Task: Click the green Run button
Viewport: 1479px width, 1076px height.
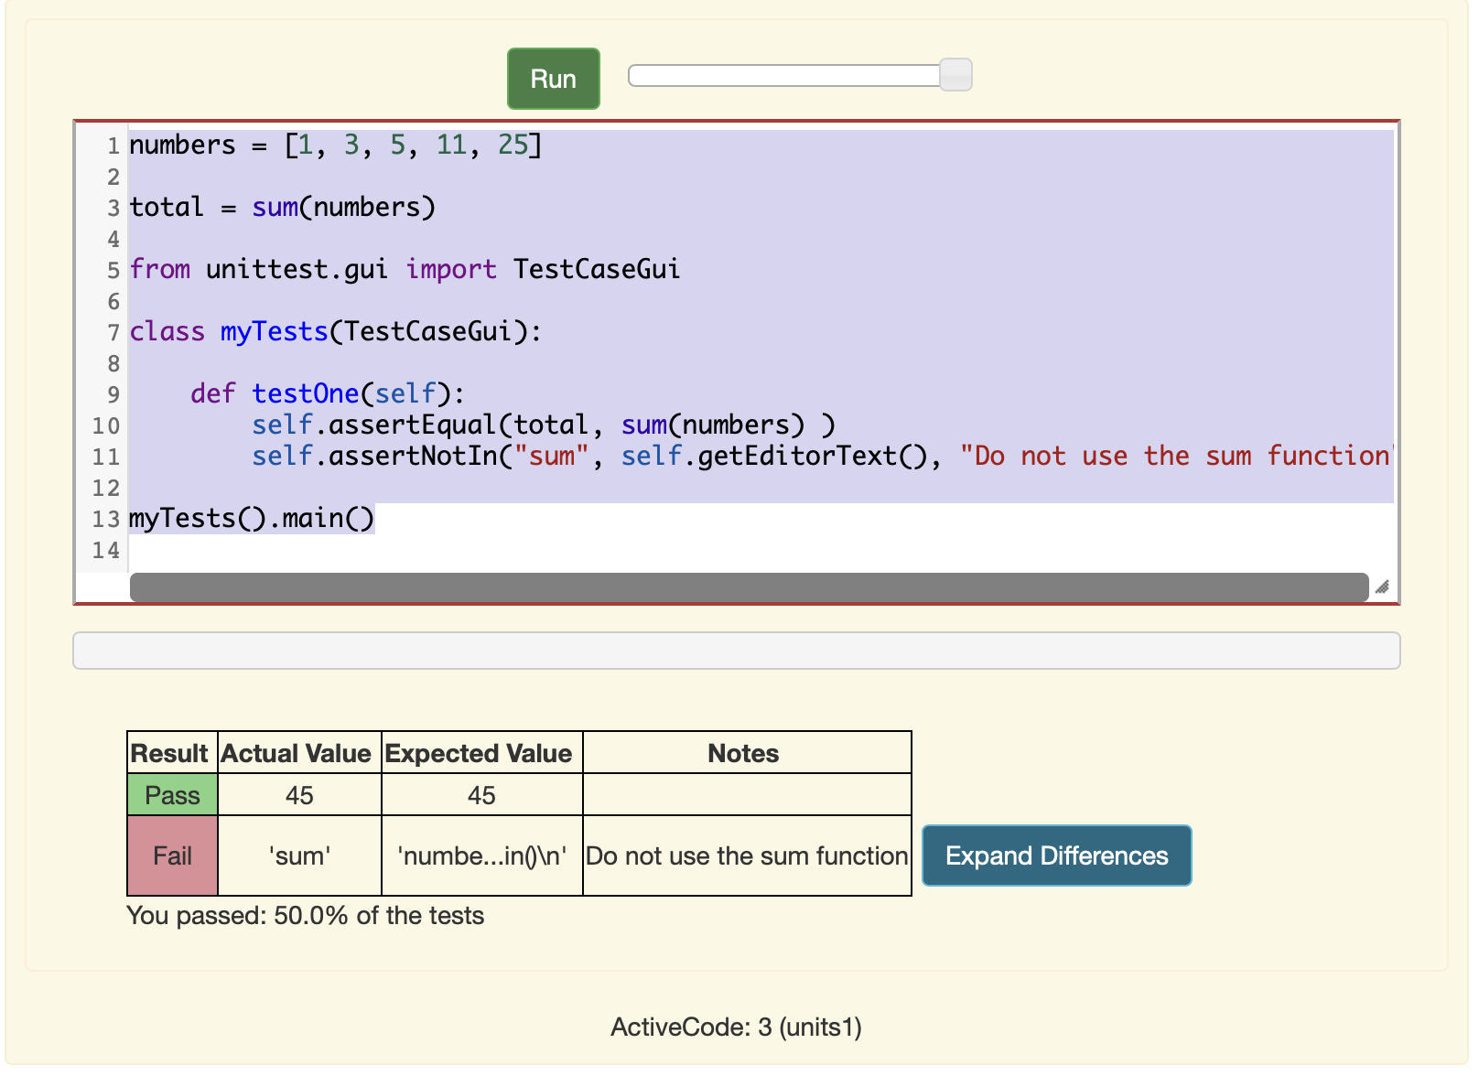Action: pyautogui.click(x=554, y=79)
